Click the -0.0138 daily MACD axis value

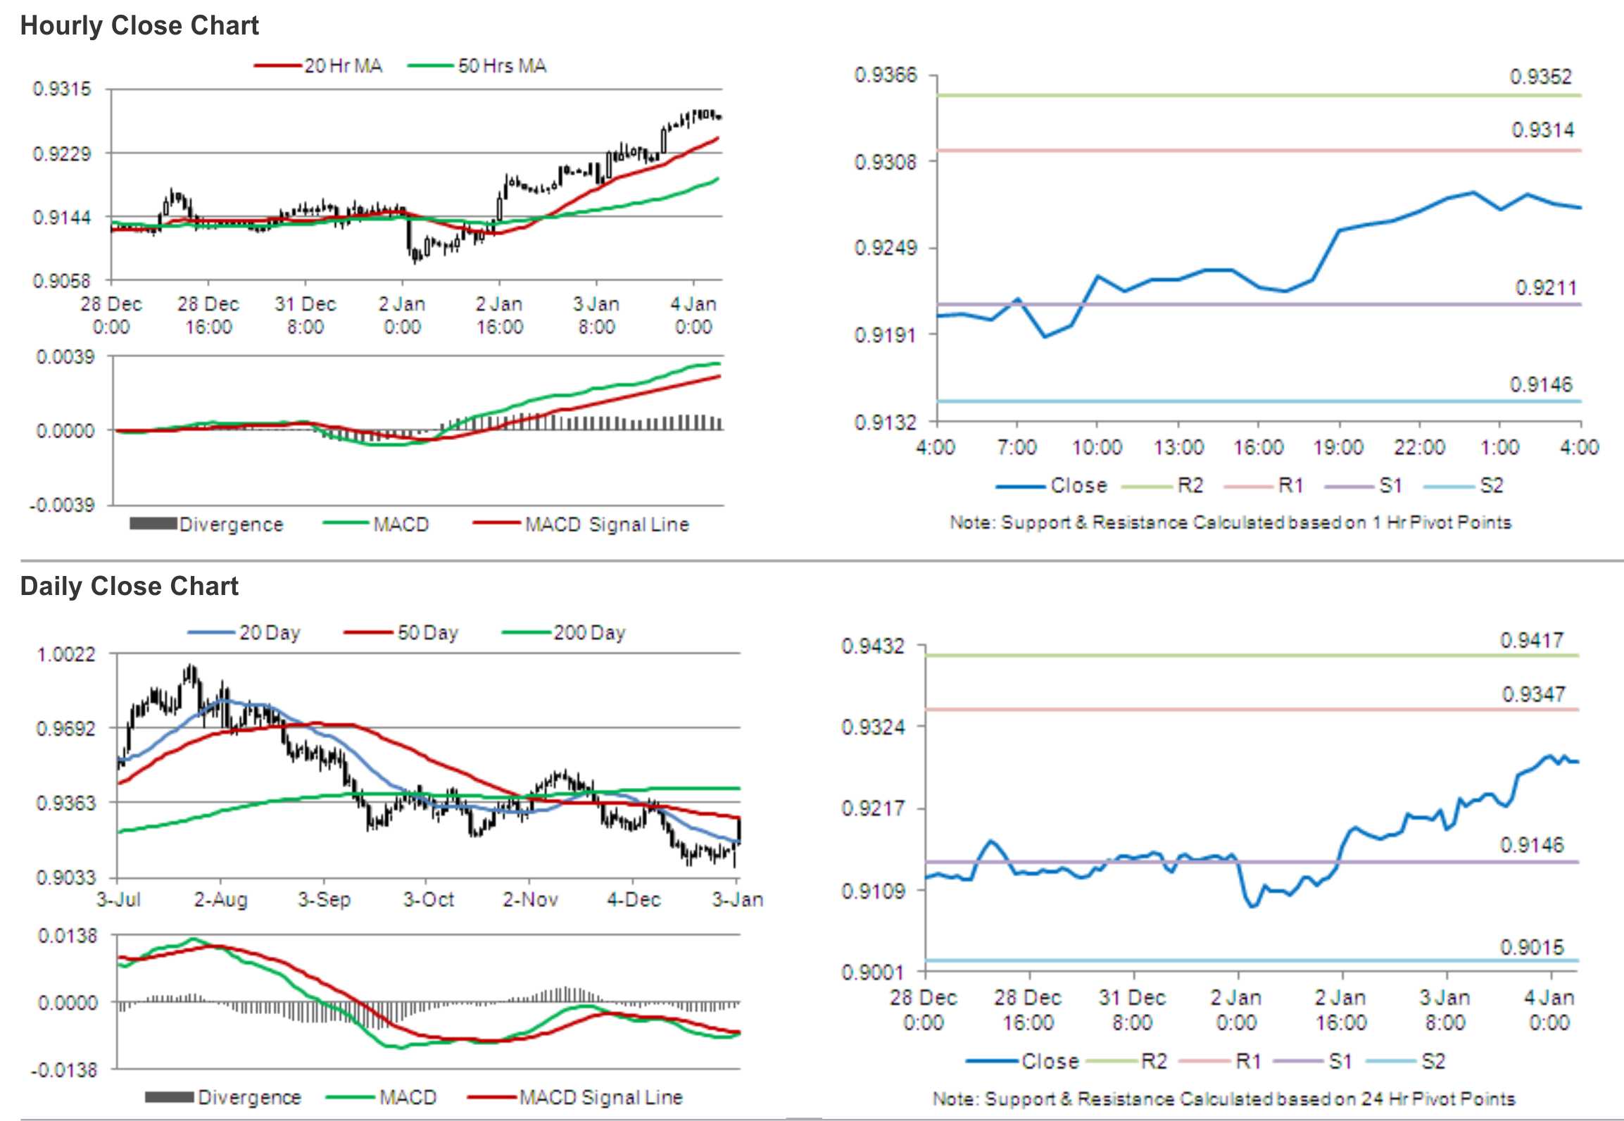click(x=64, y=1070)
